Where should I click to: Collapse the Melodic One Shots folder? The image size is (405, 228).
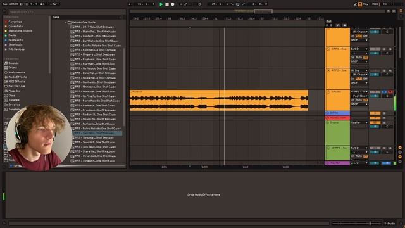[66, 23]
